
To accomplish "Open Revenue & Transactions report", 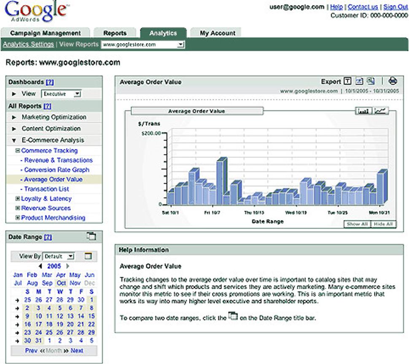I will click(59, 160).
